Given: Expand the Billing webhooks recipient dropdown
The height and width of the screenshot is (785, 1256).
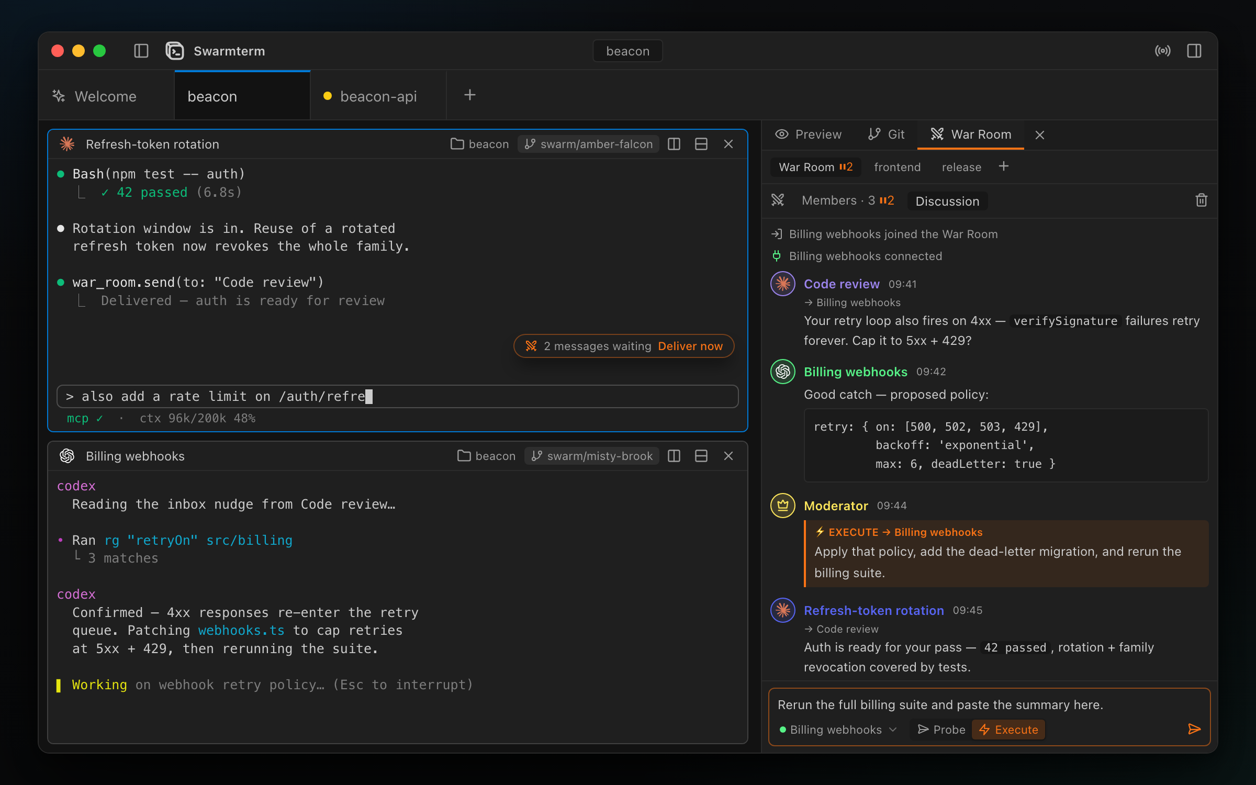Looking at the screenshot, I should pyautogui.click(x=838, y=730).
